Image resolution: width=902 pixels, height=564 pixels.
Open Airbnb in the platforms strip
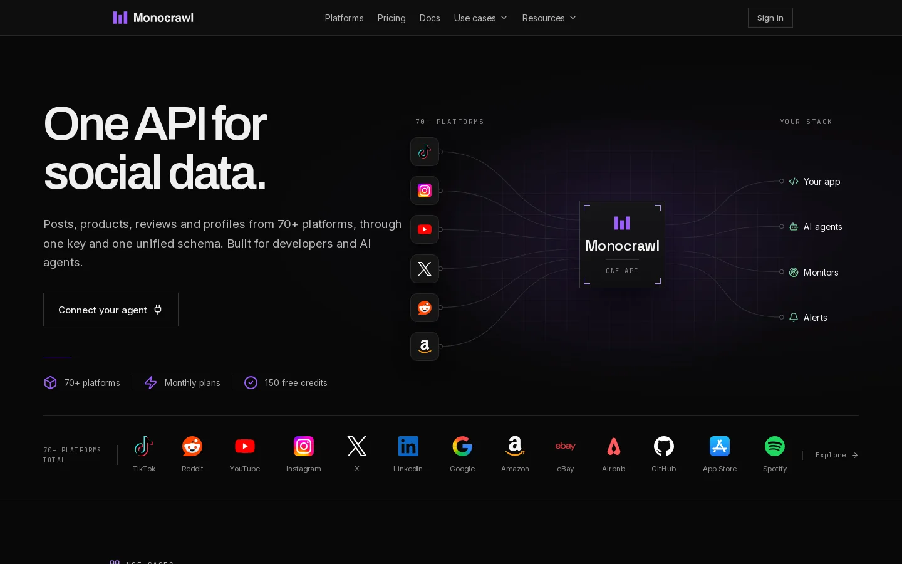click(614, 454)
